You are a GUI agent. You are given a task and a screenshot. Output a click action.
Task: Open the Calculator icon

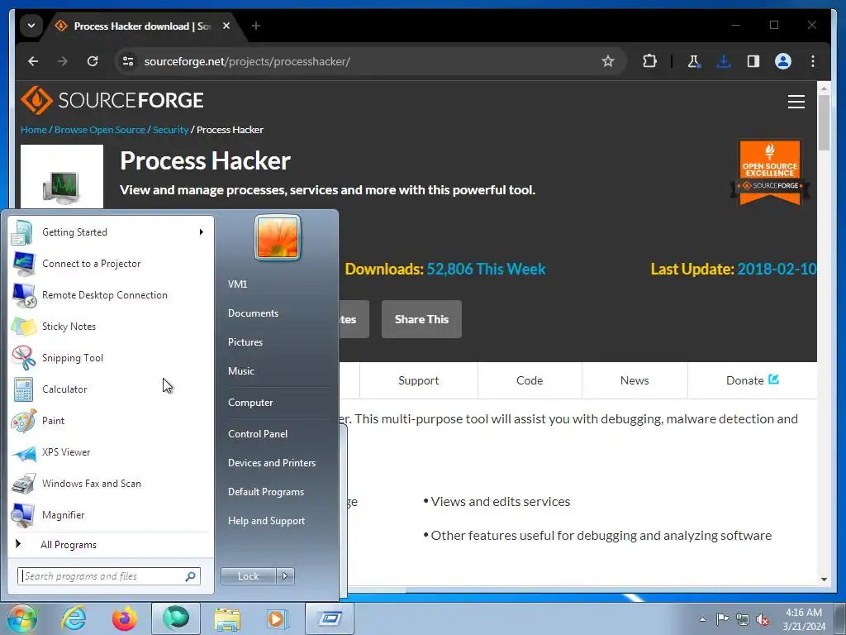pyautogui.click(x=24, y=389)
